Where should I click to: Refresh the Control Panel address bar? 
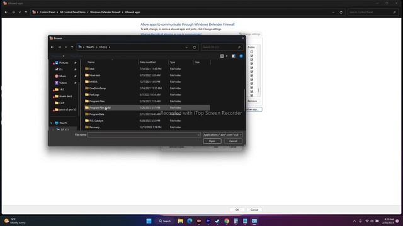341,12
